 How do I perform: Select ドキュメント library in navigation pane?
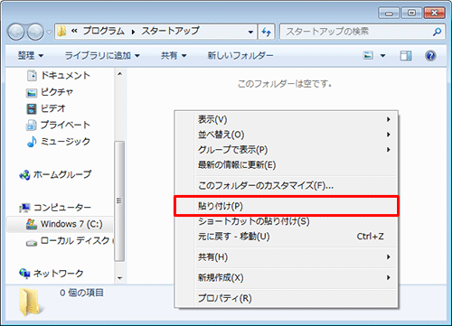(59, 75)
